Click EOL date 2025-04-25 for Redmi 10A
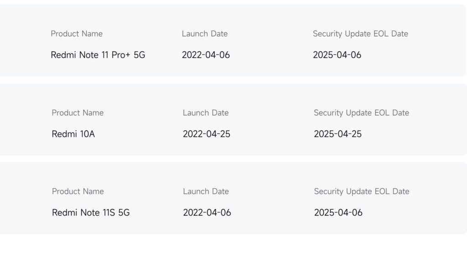 coord(338,134)
